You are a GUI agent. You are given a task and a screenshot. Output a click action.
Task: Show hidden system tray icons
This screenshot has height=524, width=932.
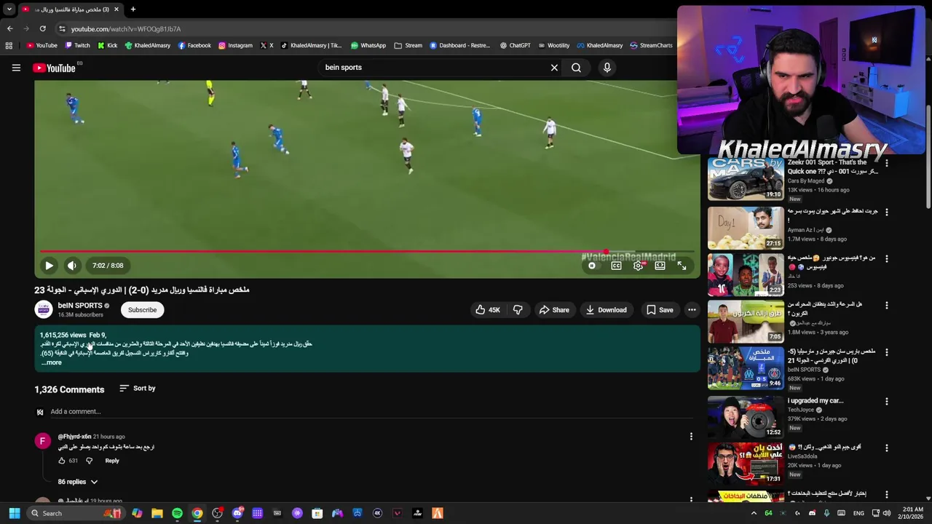click(x=754, y=514)
